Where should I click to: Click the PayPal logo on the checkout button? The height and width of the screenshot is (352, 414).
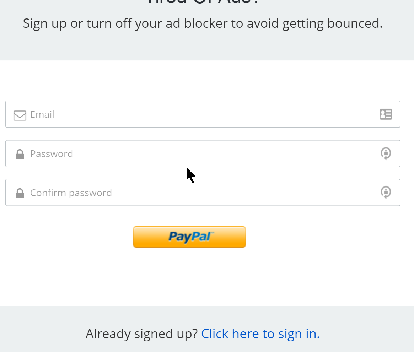click(189, 237)
